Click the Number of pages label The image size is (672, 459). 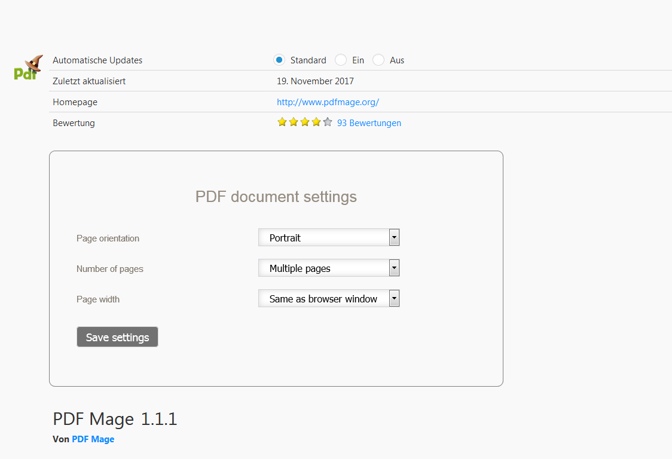[x=110, y=269]
